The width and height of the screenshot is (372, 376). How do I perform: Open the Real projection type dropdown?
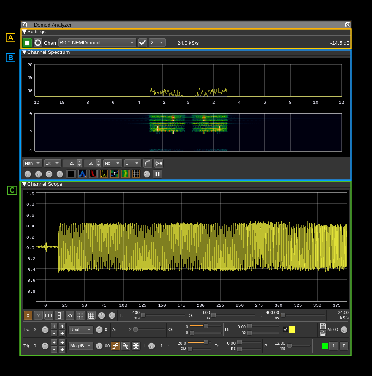pyautogui.click(x=81, y=330)
